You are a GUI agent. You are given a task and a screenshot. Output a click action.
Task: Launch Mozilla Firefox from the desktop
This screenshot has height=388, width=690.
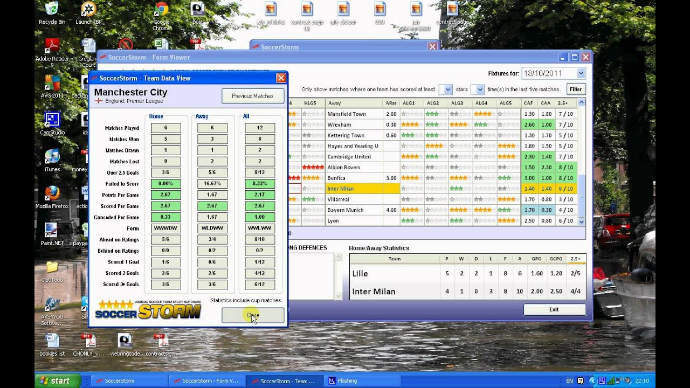click(x=52, y=197)
